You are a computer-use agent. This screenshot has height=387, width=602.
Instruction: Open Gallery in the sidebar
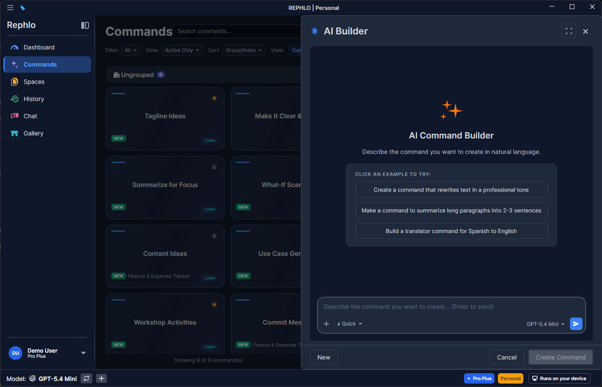coord(47,133)
